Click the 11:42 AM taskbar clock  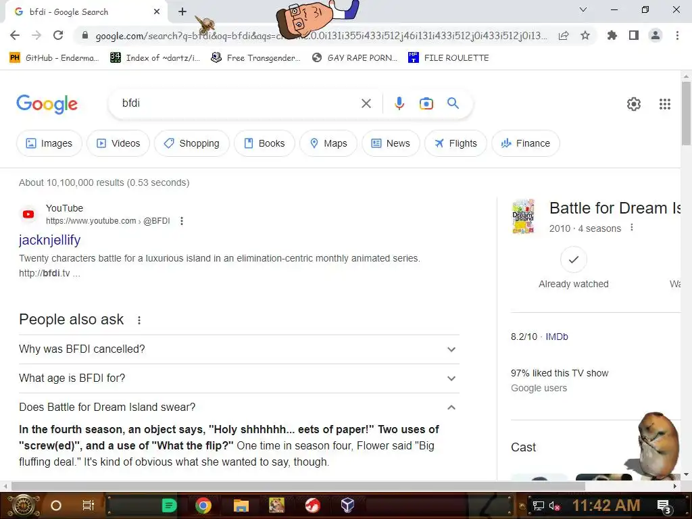(x=606, y=505)
